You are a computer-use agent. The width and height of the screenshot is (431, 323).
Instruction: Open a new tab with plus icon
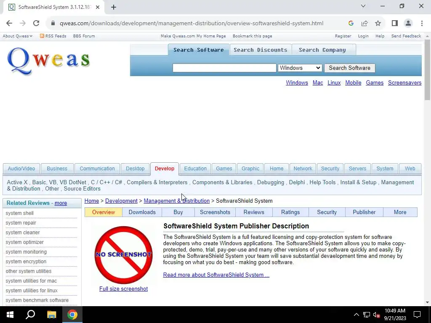(114, 8)
